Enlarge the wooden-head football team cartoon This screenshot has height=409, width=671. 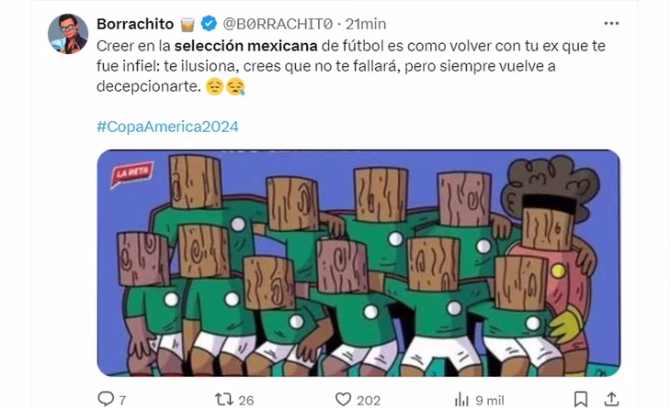pos(358,263)
